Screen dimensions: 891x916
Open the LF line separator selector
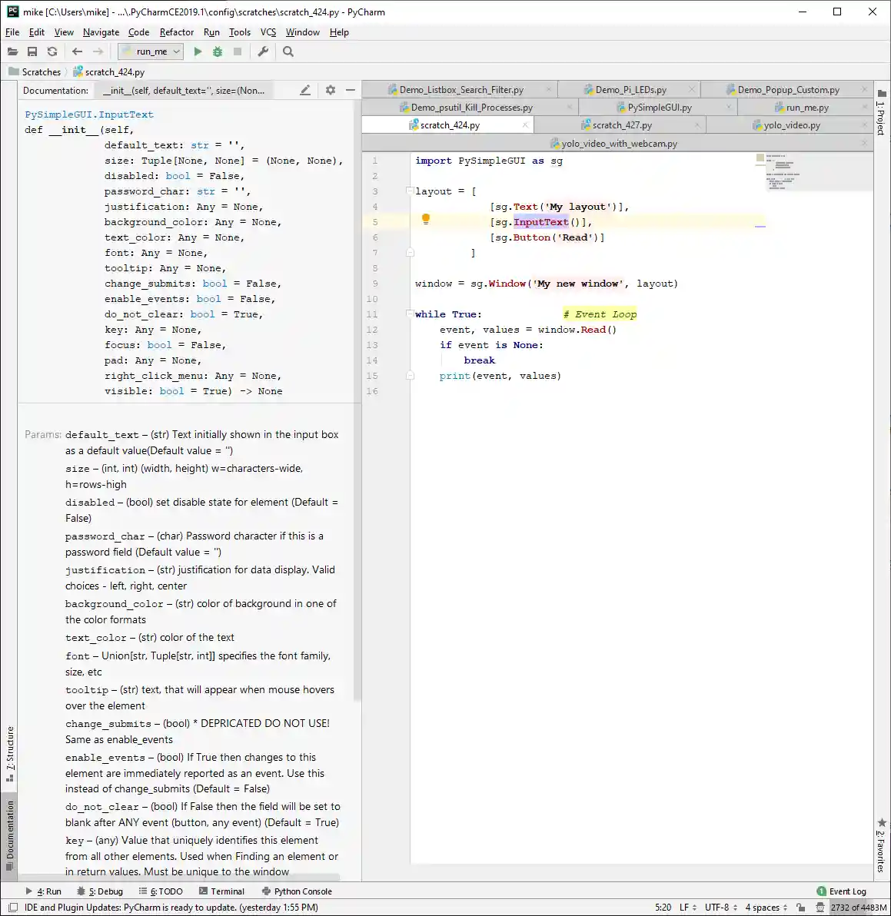[x=687, y=908]
